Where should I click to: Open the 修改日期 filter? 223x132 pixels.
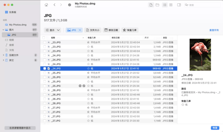(x=111, y=30)
